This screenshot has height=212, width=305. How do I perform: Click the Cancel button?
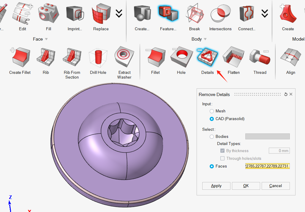point(276,186)
